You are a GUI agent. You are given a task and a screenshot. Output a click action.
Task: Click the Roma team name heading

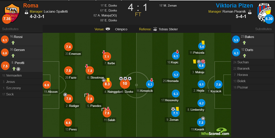pos(31,6)
